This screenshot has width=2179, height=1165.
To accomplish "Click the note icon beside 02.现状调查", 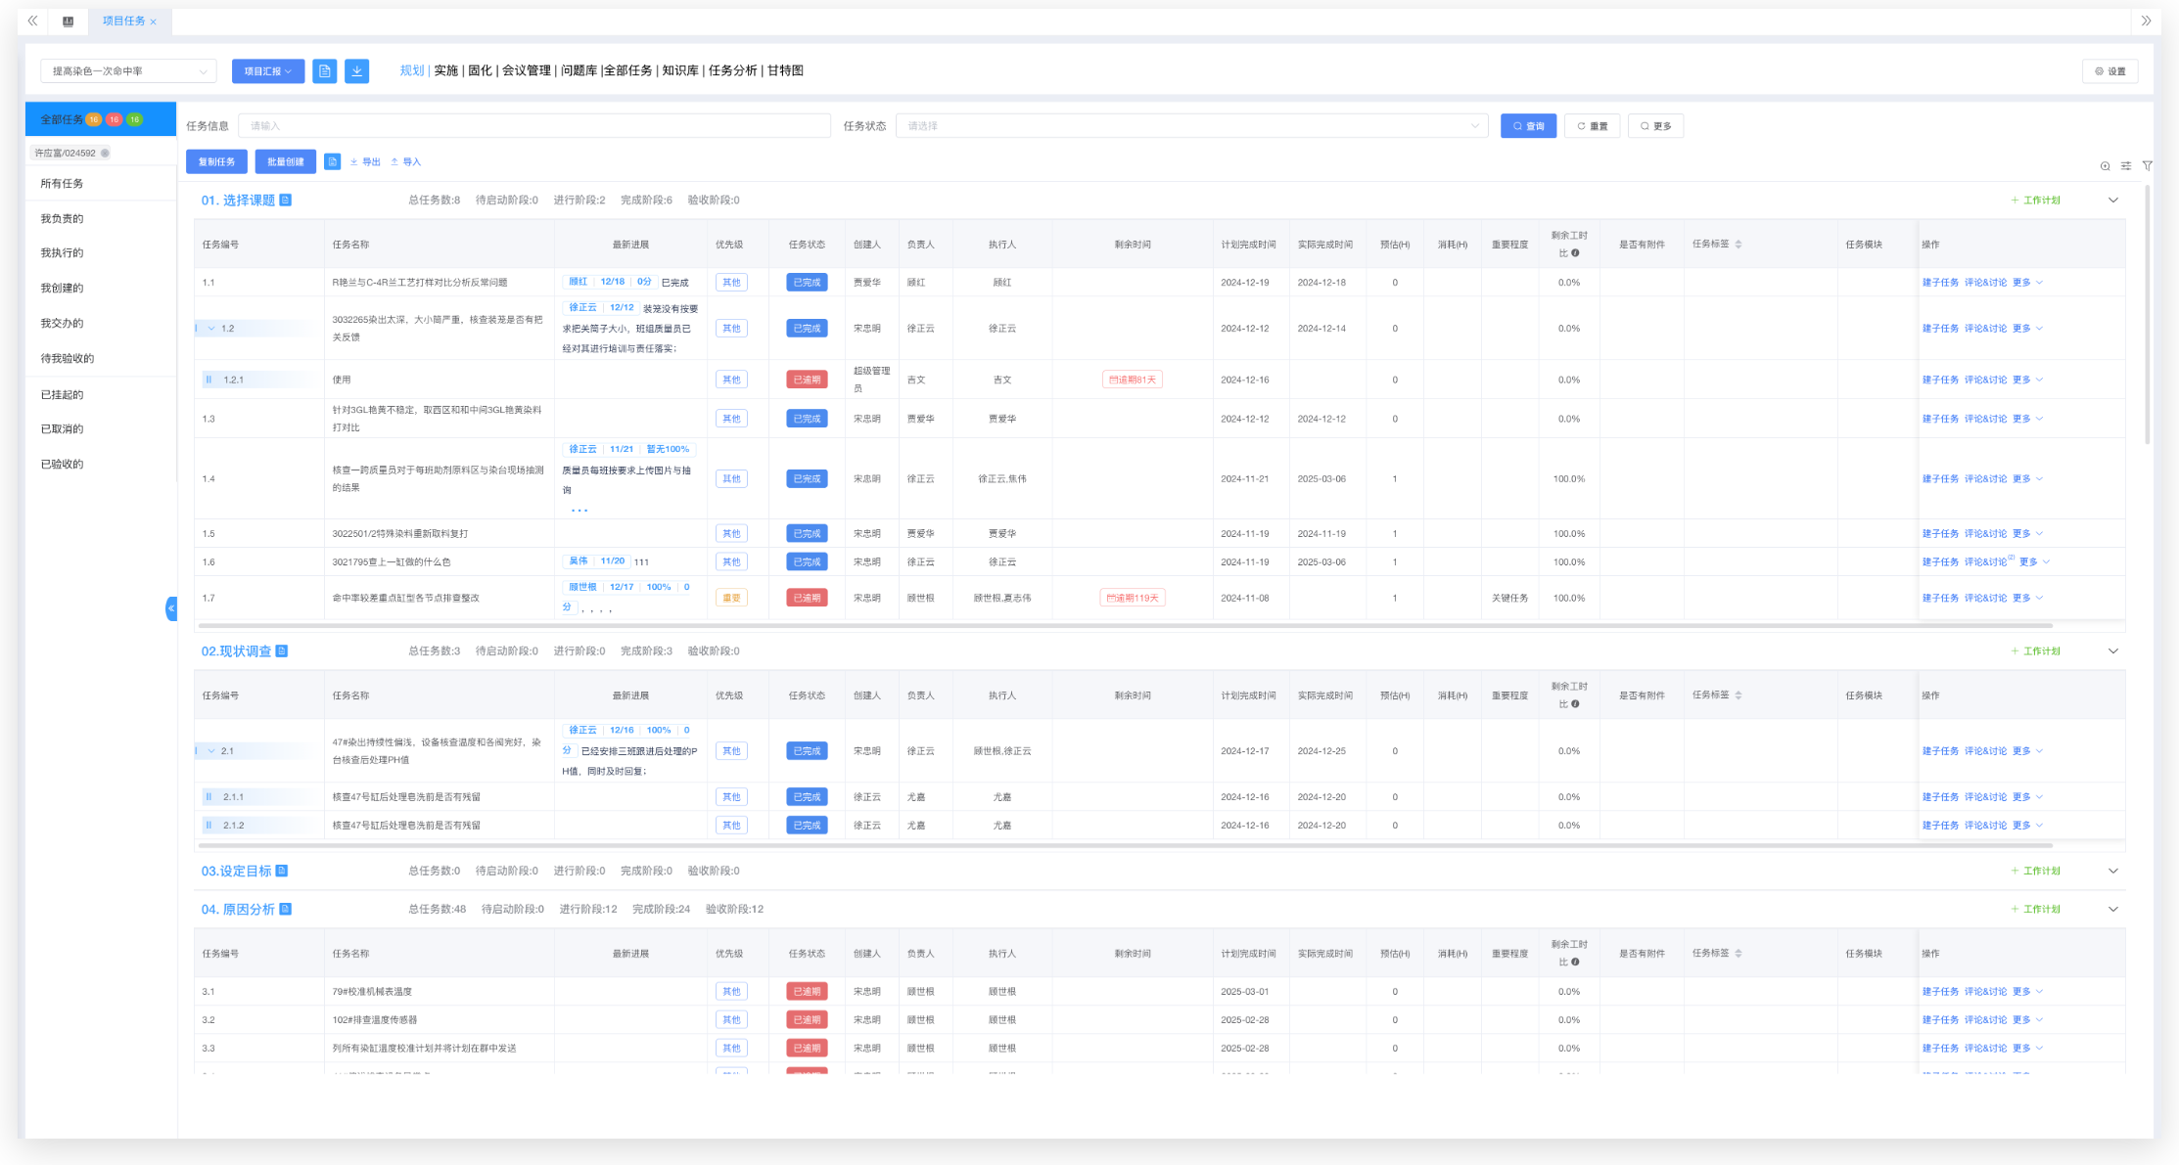I will click(x=282, y=650).
